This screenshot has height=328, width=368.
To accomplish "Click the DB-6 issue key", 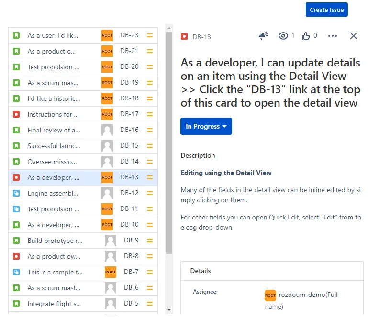I will pos(131,287).
